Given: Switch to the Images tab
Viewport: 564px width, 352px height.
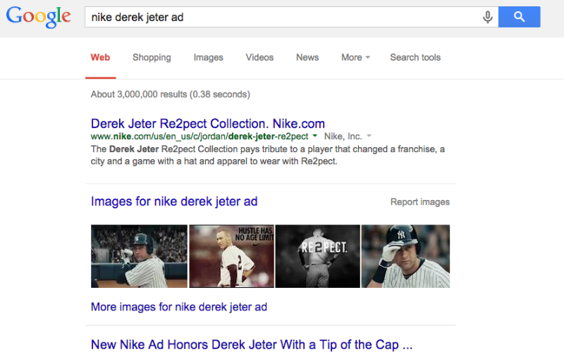Looking at the screenshot, I should pyautogui.click(x=208, y=58).
